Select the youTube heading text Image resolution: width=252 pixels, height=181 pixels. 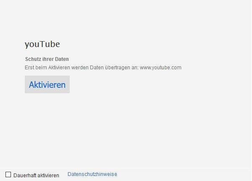(42, 44)
